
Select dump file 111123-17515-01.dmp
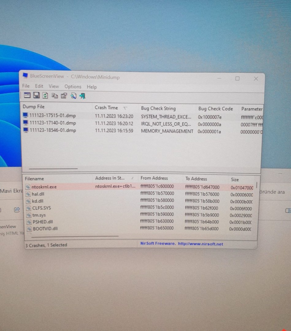coord(52,116)
